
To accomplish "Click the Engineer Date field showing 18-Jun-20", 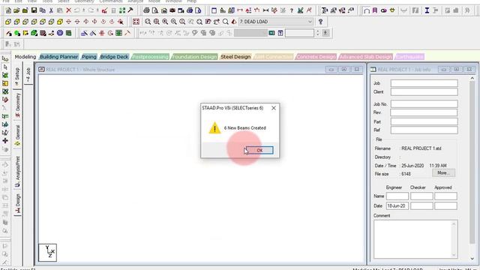I will coord(397,206).
